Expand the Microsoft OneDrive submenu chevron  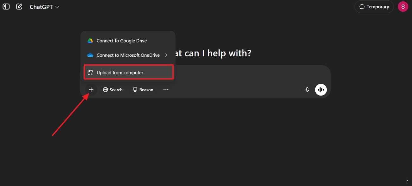[x=166, y=55]
